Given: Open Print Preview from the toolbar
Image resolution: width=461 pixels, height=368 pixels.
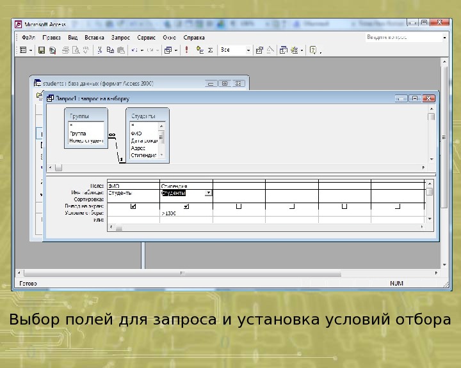Looking at the screenshot, I should (x=76, y=50).
